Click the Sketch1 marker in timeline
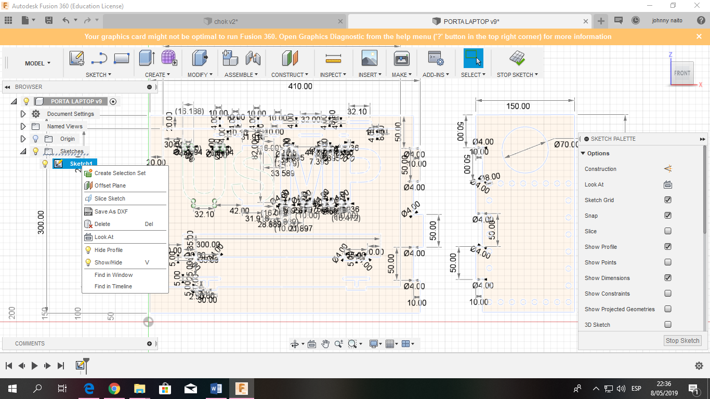 click(80, 366)
